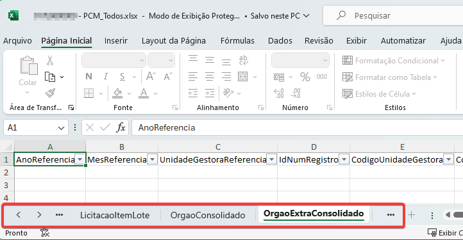Screen dimensions: 463x240
Task: Click the fill color paint bucket
Action: pos(117,93)
